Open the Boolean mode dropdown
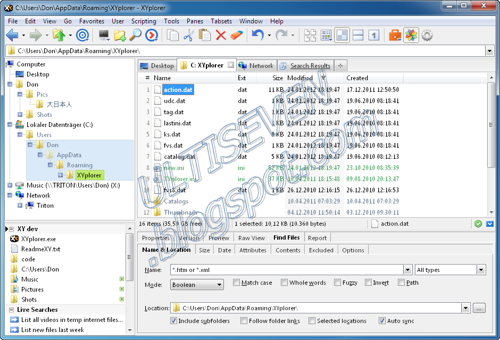Image resolution: width=500 pixels, height=340 pixels. click(x=197, y=285)
